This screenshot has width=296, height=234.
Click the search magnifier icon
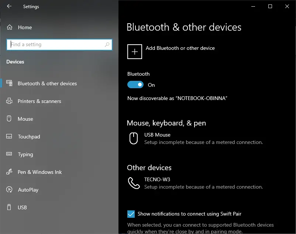107,45
